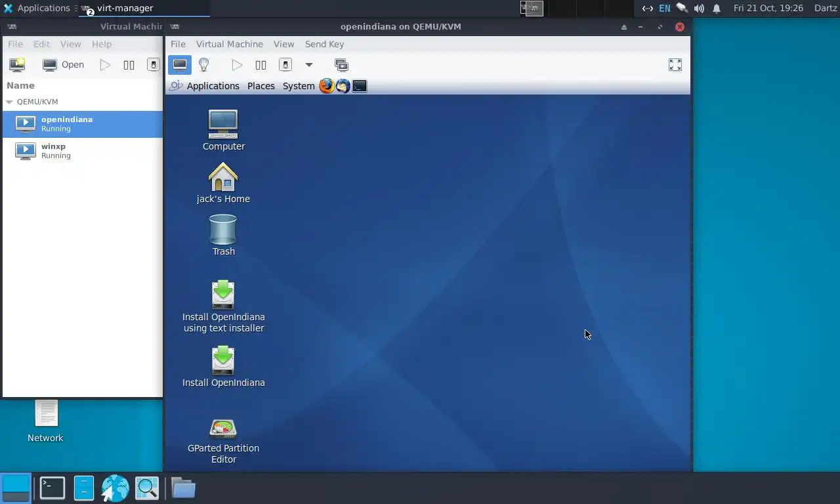Open the manager's Help menu

pyautogui.click(x=101, y=44)
